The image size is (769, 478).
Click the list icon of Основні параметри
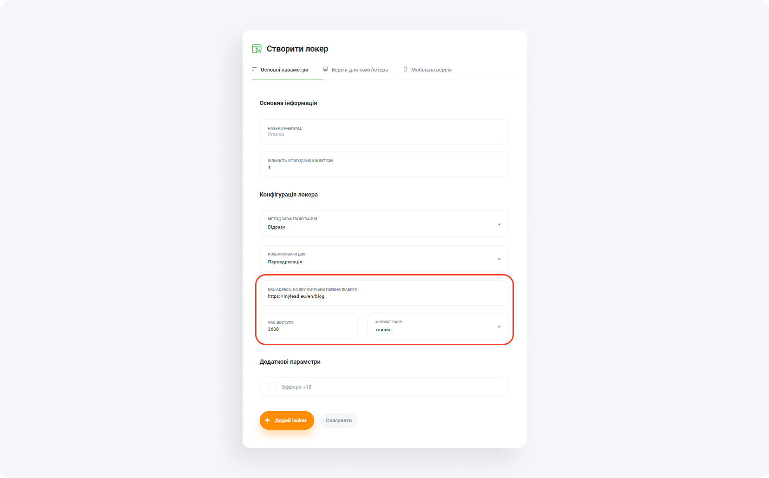(254, 69)
